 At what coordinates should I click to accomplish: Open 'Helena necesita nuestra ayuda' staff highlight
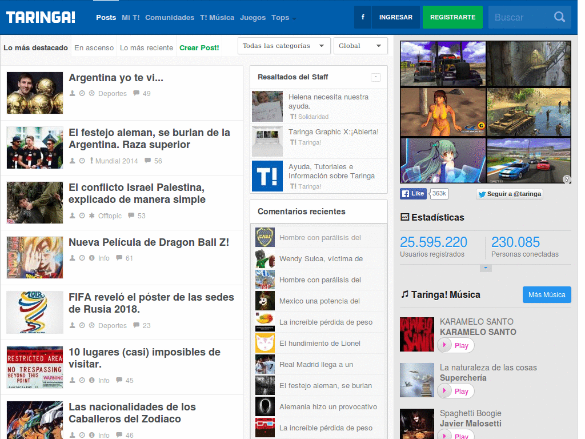click(x=328, y=102)
